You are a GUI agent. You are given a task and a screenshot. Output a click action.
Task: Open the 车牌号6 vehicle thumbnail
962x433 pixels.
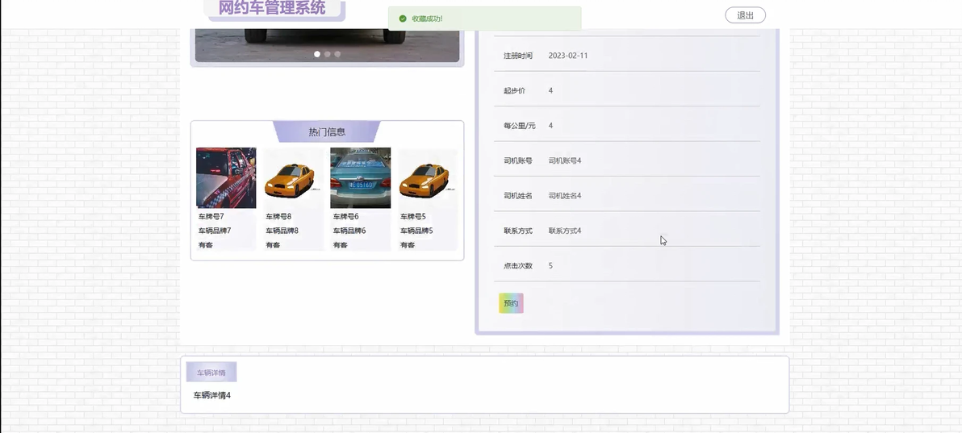(x=360, y=178)
